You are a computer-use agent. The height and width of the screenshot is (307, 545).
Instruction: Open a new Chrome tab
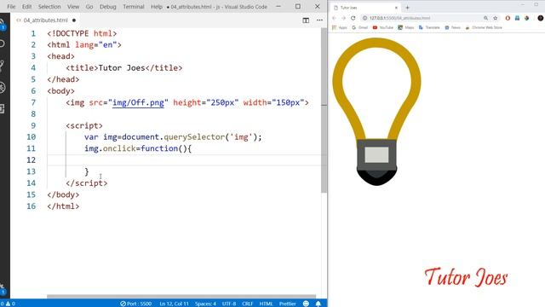coord(407,8)
